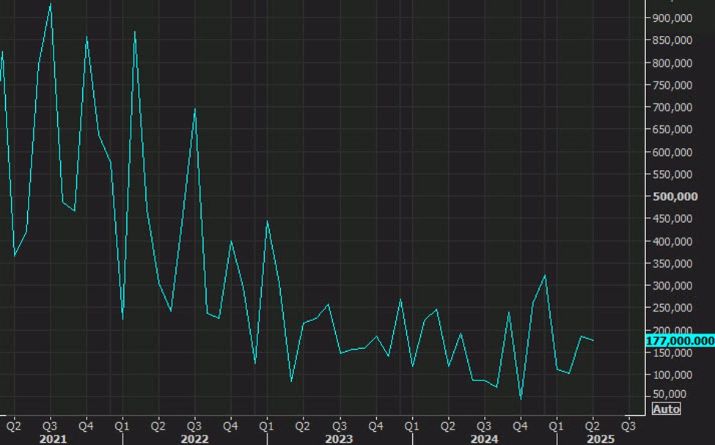Viewport: 715px width, 445px height.
Task: Click the Auto scaling button
Action: (668, 408)
